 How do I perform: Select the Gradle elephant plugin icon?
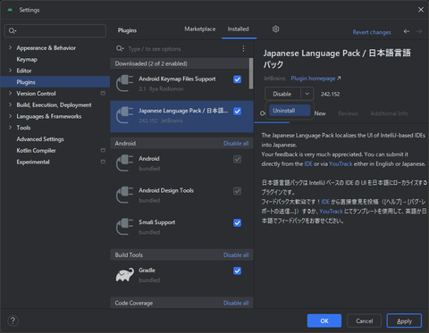(125, 275)
